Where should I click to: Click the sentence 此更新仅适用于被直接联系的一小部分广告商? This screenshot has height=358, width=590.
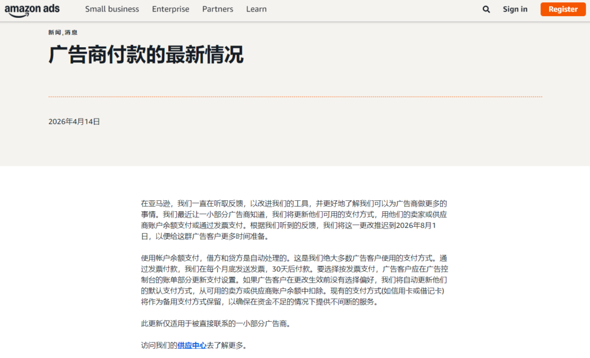tap(215, 323)
